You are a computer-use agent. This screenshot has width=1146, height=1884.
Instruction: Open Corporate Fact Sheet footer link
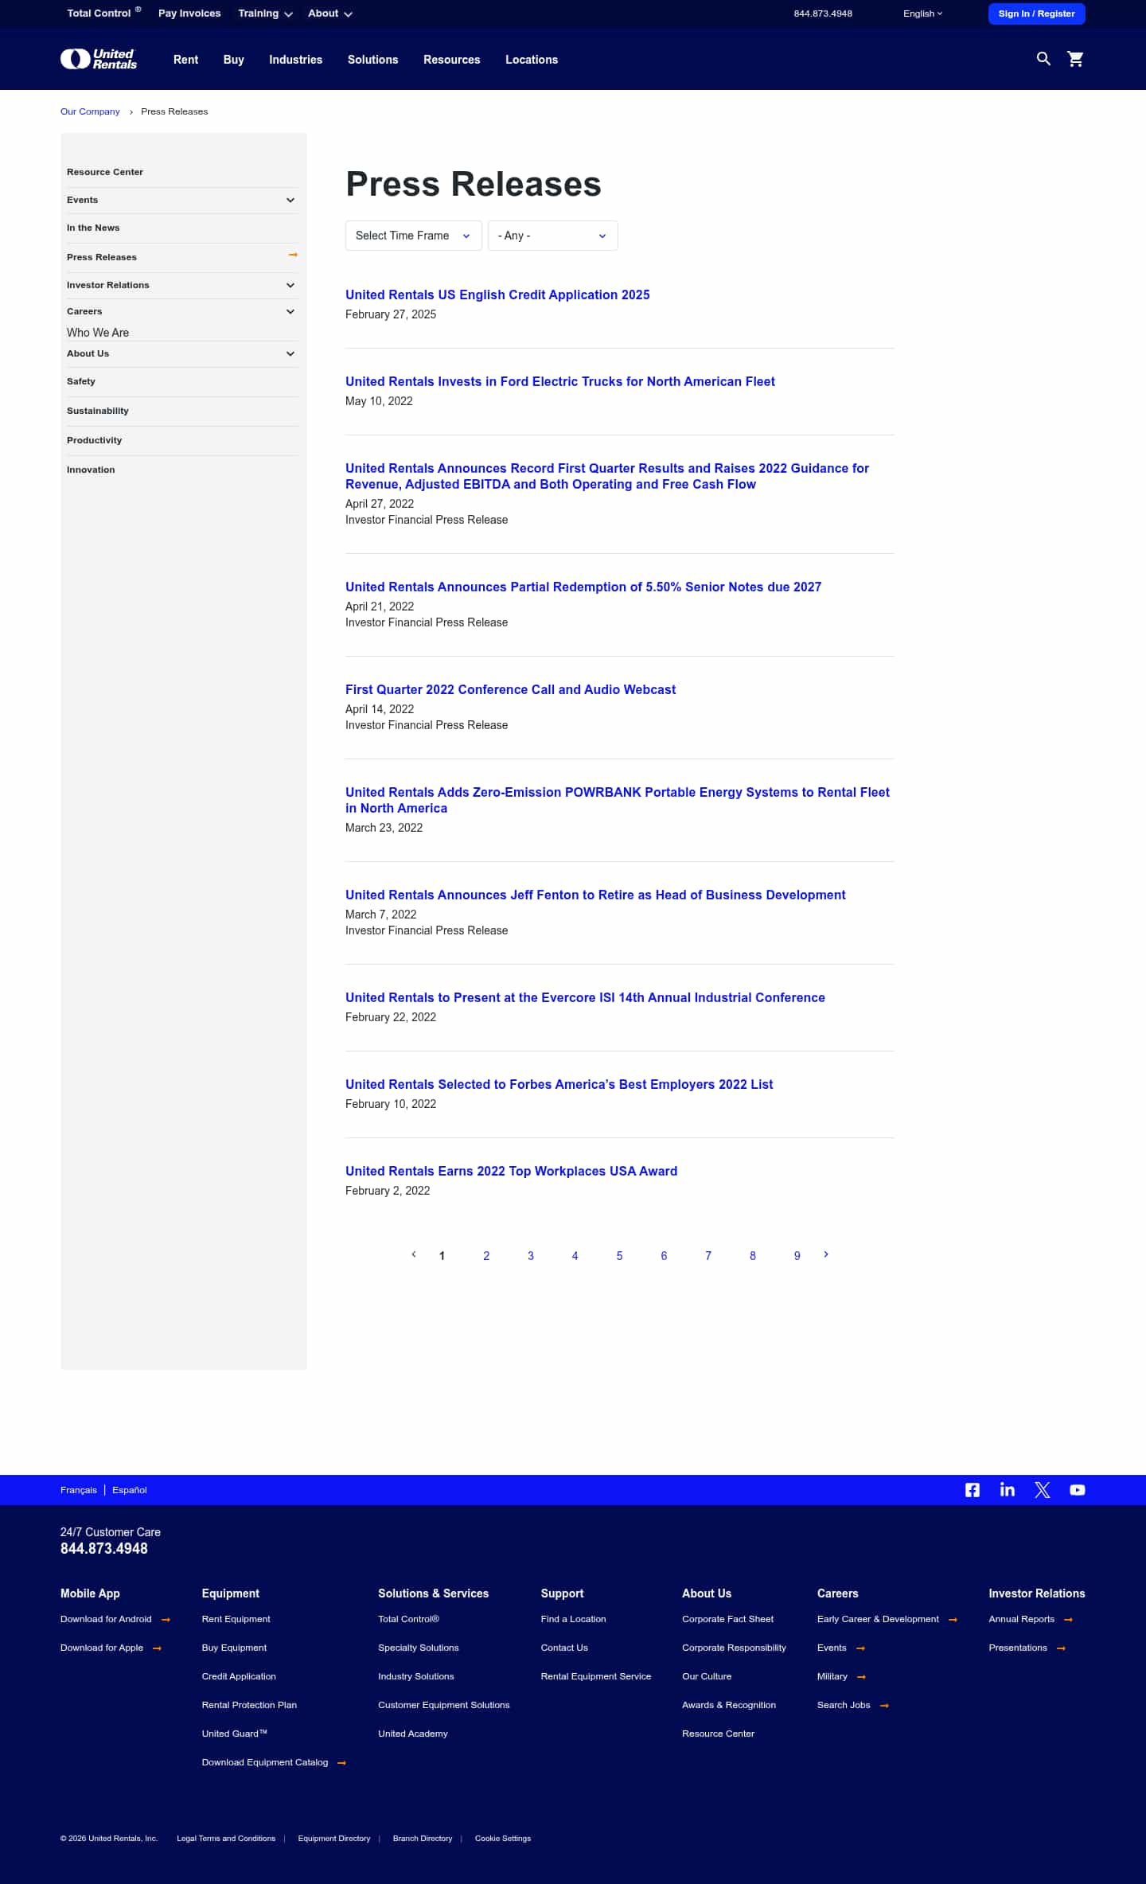pyautogui.click(x=727, y=1619)
